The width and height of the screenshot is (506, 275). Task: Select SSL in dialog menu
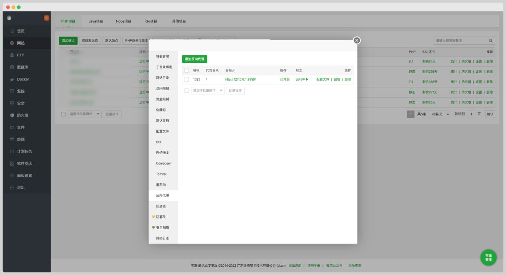pyautogui.click(x=159, y=142)
